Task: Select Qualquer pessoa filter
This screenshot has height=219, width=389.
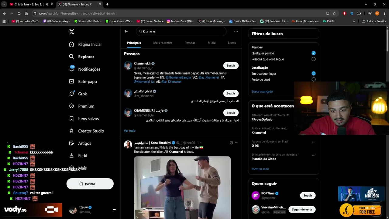Action: (314, 53)
